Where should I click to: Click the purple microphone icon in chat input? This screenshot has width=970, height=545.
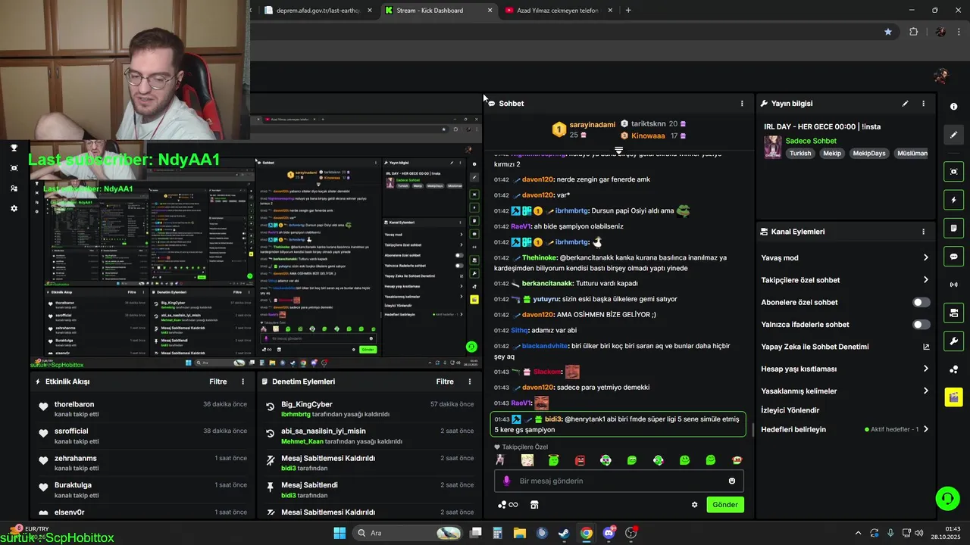tap(506, 481)
